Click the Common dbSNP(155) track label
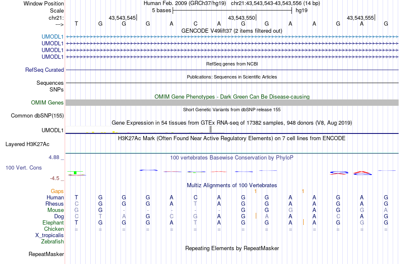 click(37, 116)
